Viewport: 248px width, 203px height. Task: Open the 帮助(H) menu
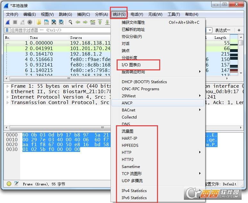point(192,14)
